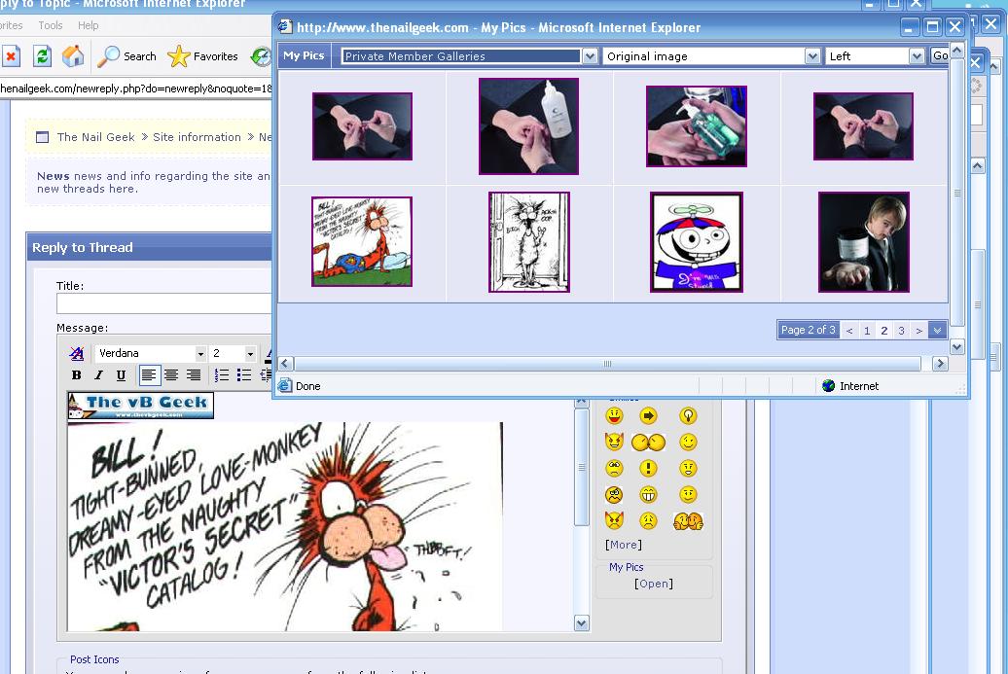This screenshot has height=674, width=1008.
Task: Select the Bill Tight-Bunned cartoon thumbnail
Action: [361, 242]
